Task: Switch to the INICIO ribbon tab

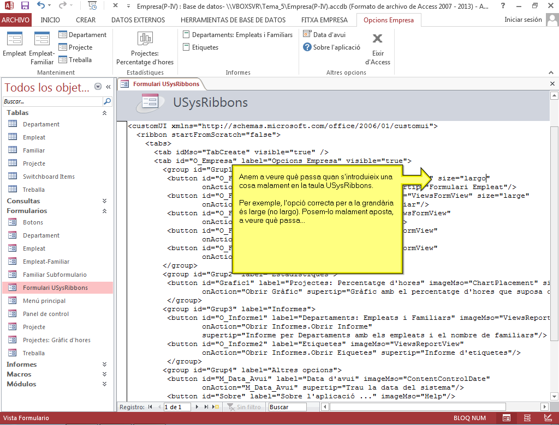Action: click(x=50, y=20)
